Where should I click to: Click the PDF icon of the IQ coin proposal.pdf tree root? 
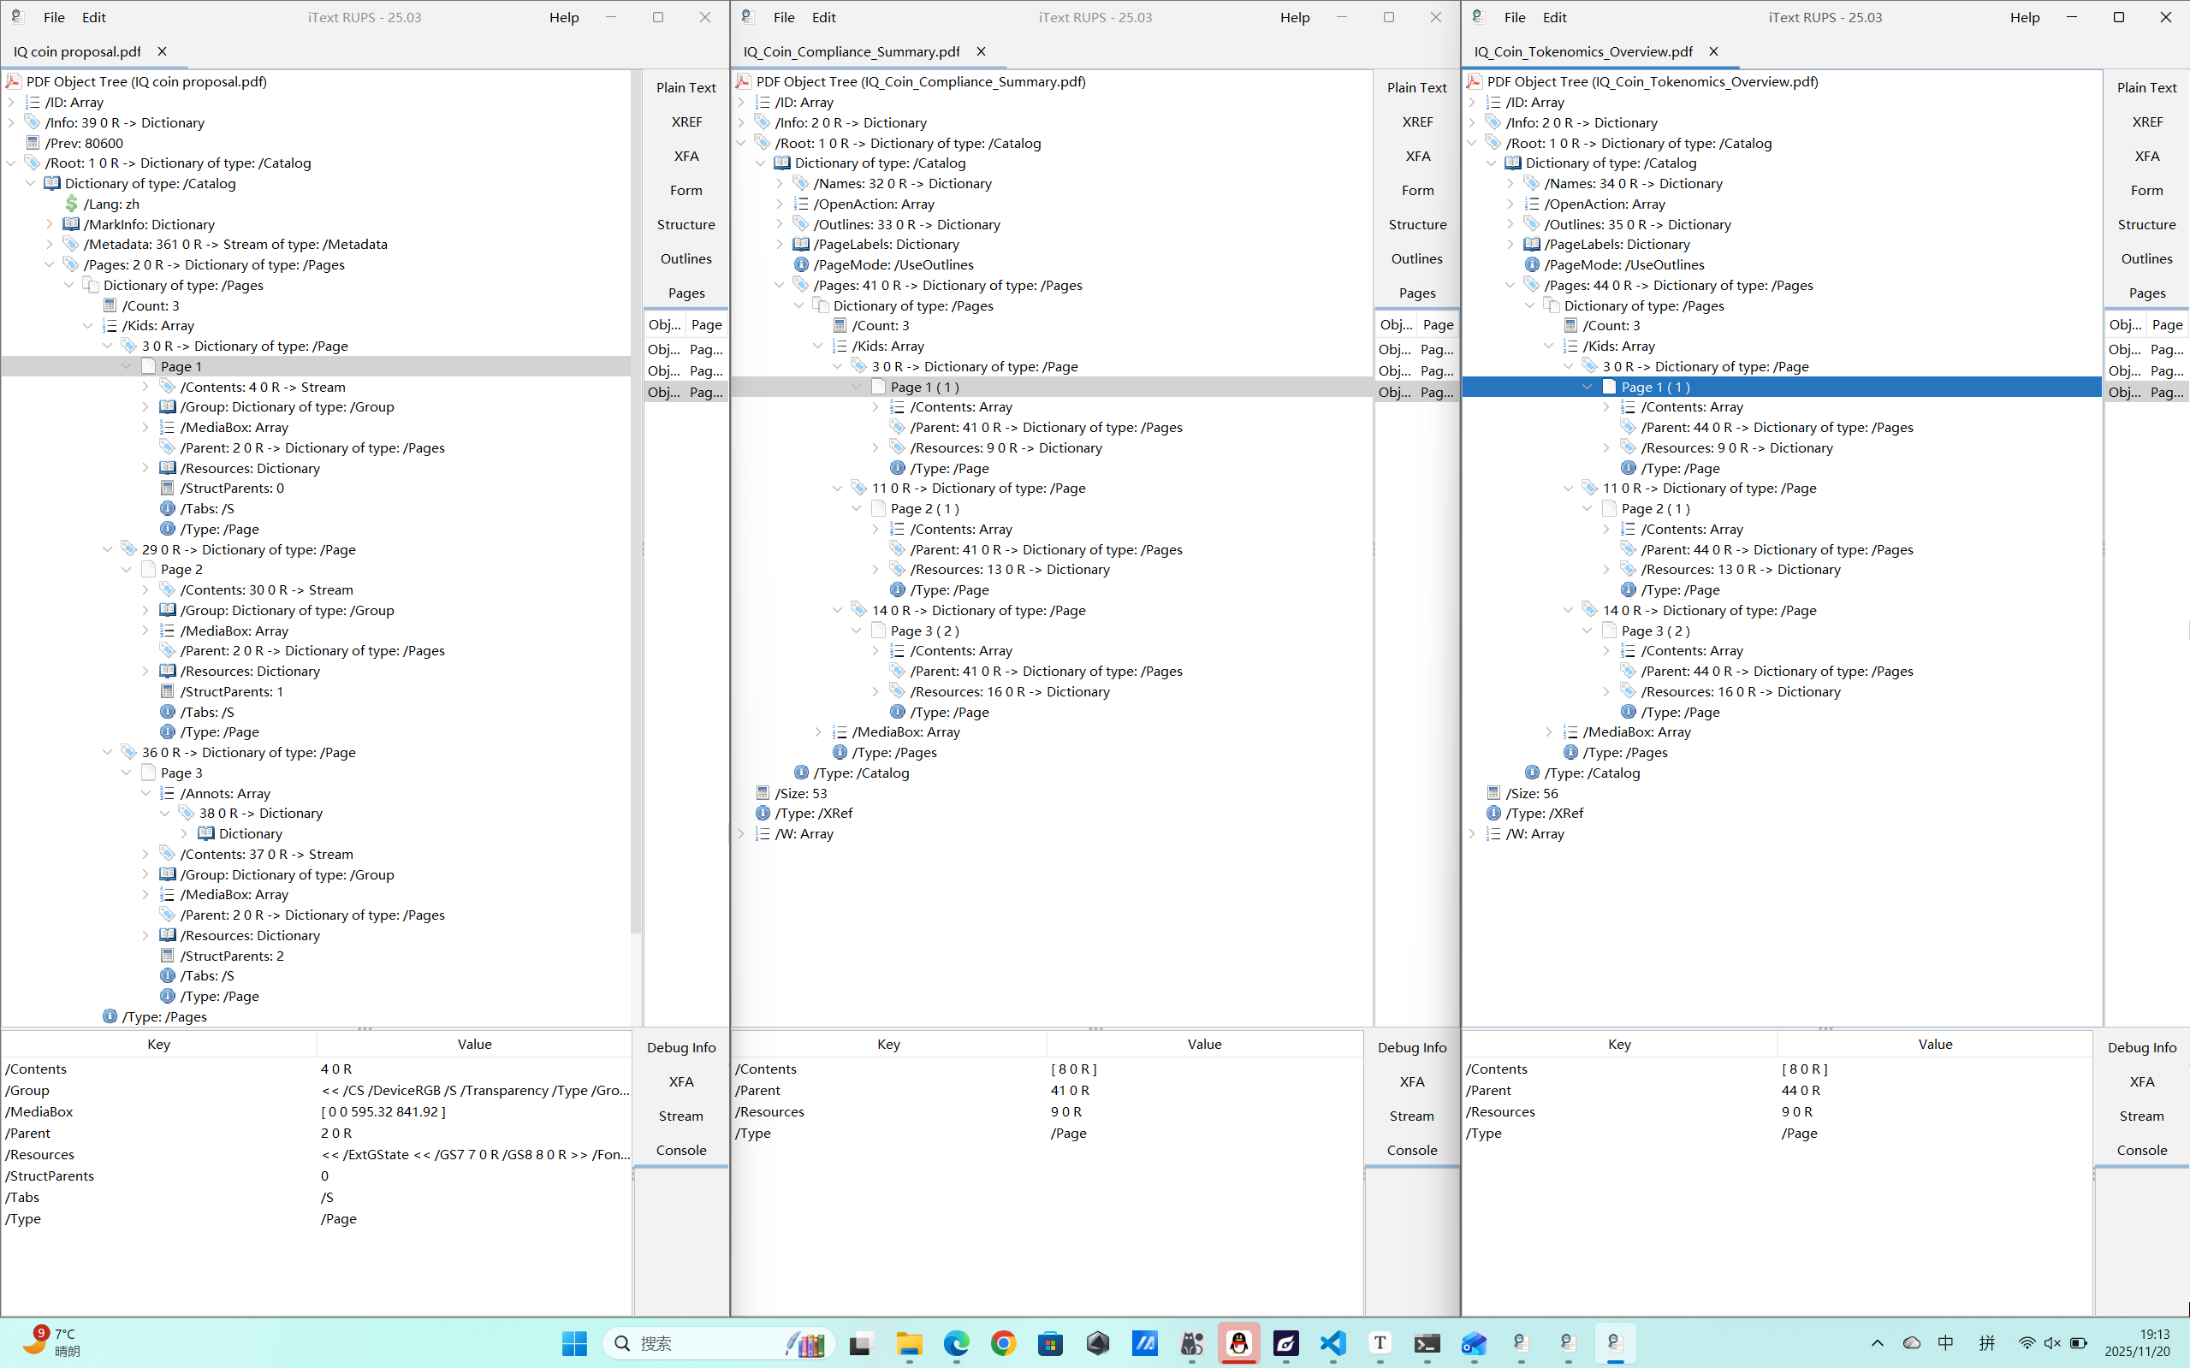point(14,81)
